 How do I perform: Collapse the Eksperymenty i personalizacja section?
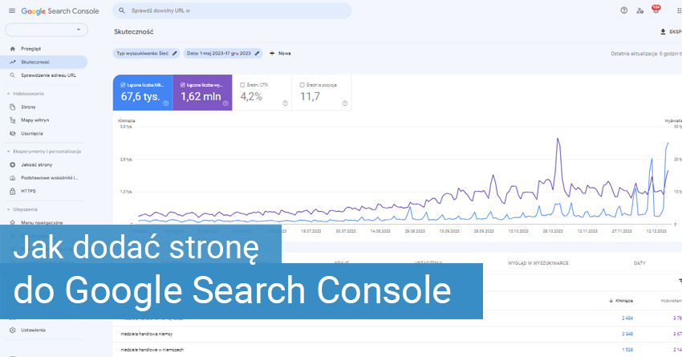7,151
